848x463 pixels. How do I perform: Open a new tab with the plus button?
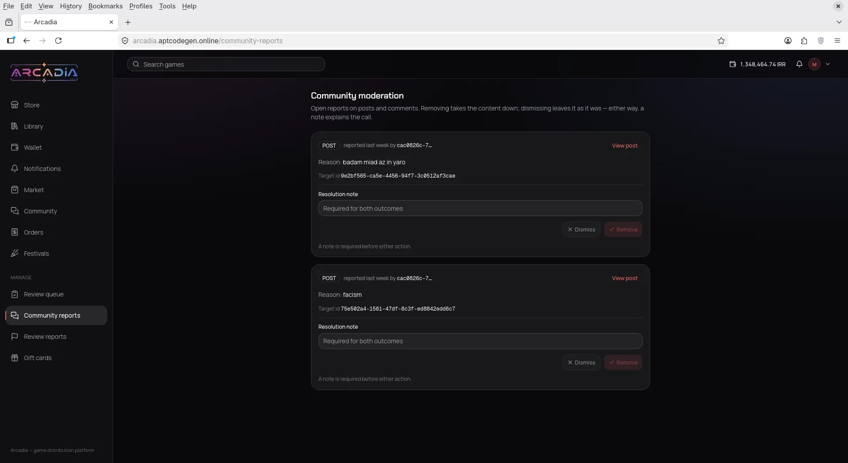(128, 22)
